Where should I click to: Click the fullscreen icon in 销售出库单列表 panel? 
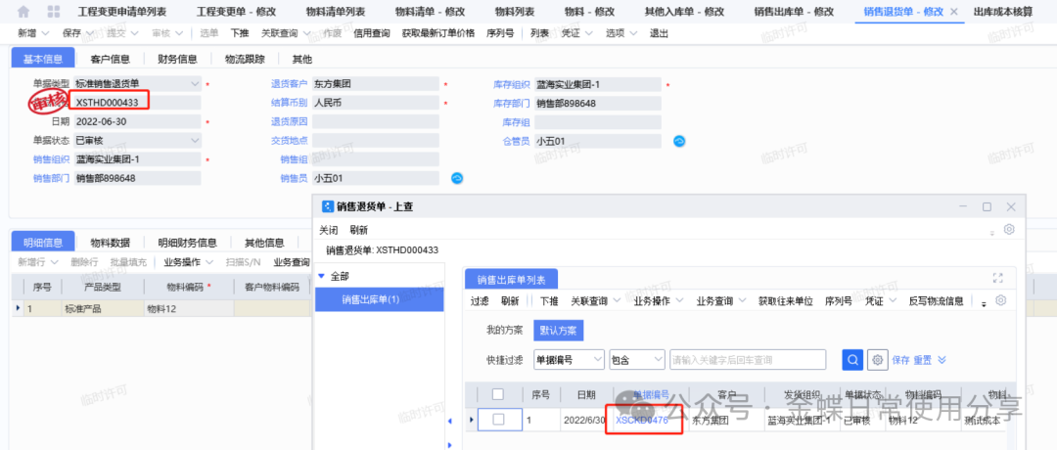[998, 278]
